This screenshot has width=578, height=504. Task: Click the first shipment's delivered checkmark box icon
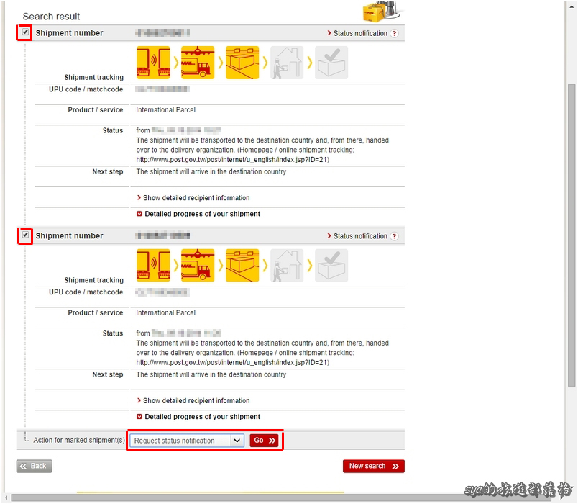coord(331,63)
